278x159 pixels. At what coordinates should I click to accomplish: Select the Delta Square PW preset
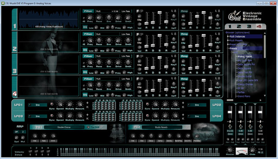246,64
